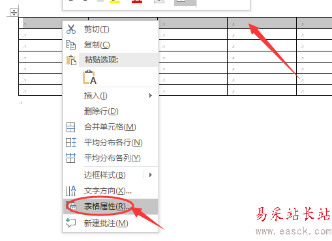
Task: Click the scissors icon next to 剪切
Action: pyautogui.click(x=71, y=29)
